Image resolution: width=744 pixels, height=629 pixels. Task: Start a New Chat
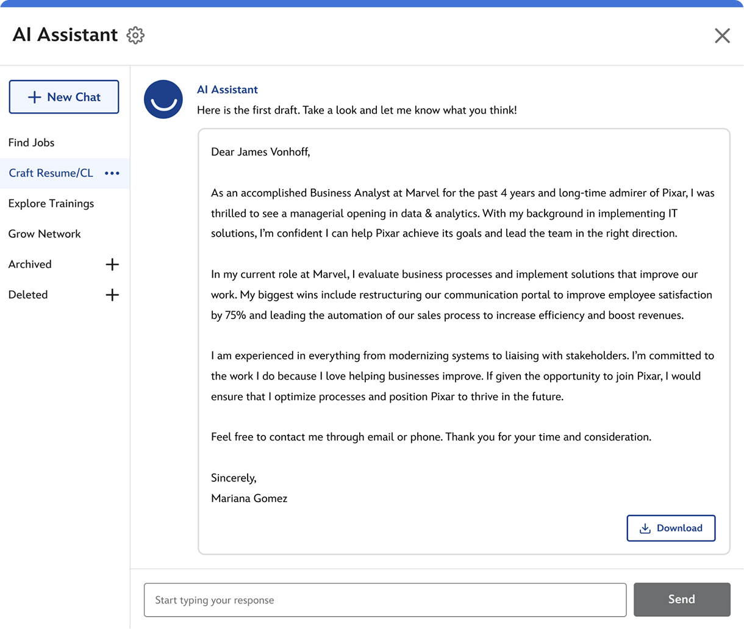pos(64,97)
